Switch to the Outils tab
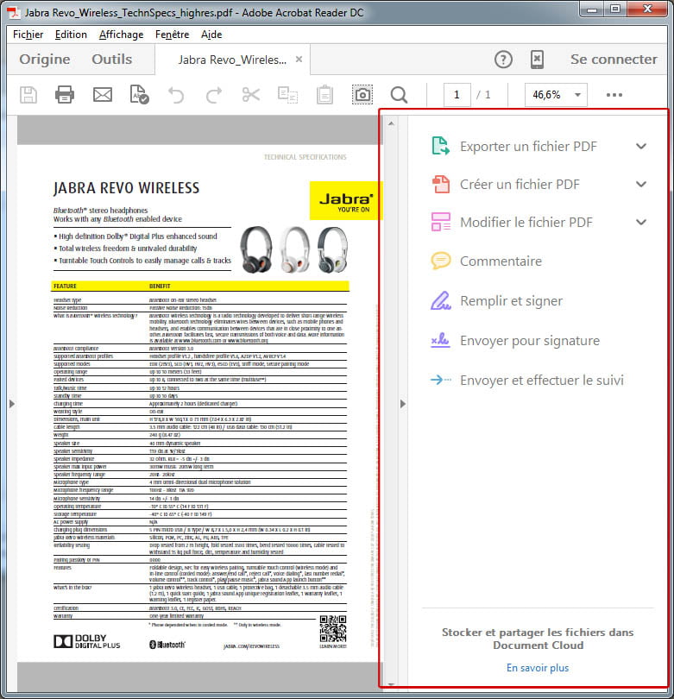Screen dimensions: 674x699 pyautogui.click(x=112, y=60)
